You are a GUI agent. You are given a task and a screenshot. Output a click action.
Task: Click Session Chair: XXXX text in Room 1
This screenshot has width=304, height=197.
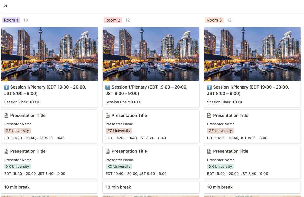[x=22, y=102]
